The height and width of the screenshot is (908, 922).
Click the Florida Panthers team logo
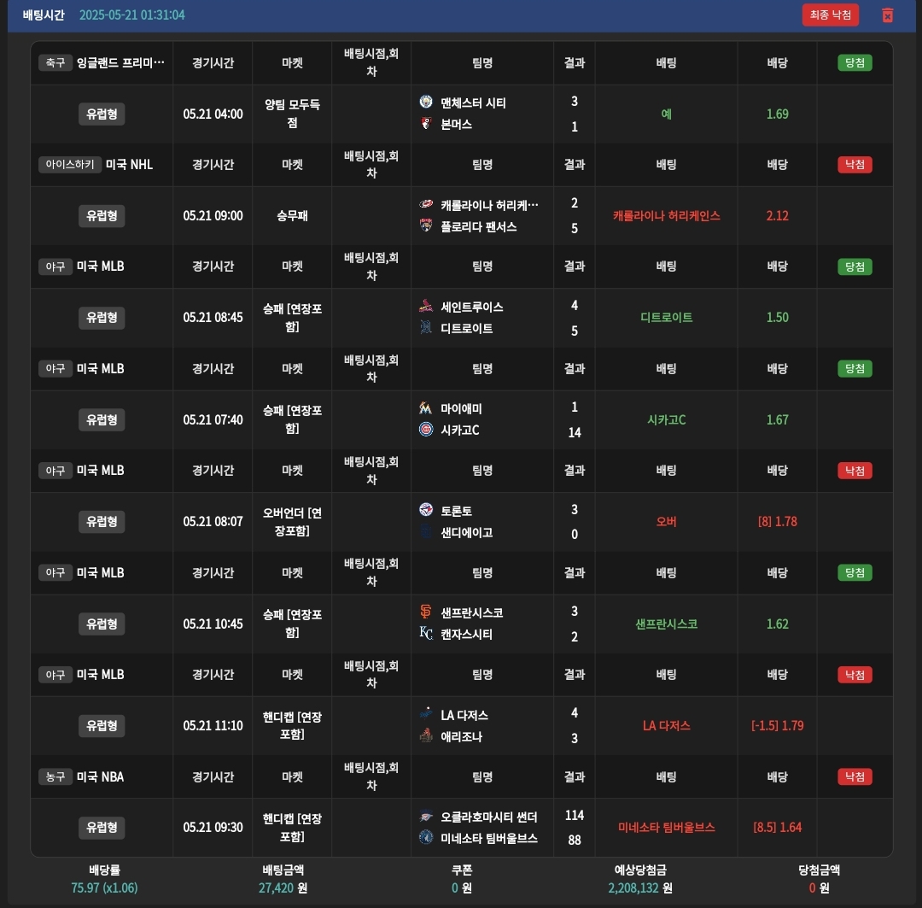(426, 226)
